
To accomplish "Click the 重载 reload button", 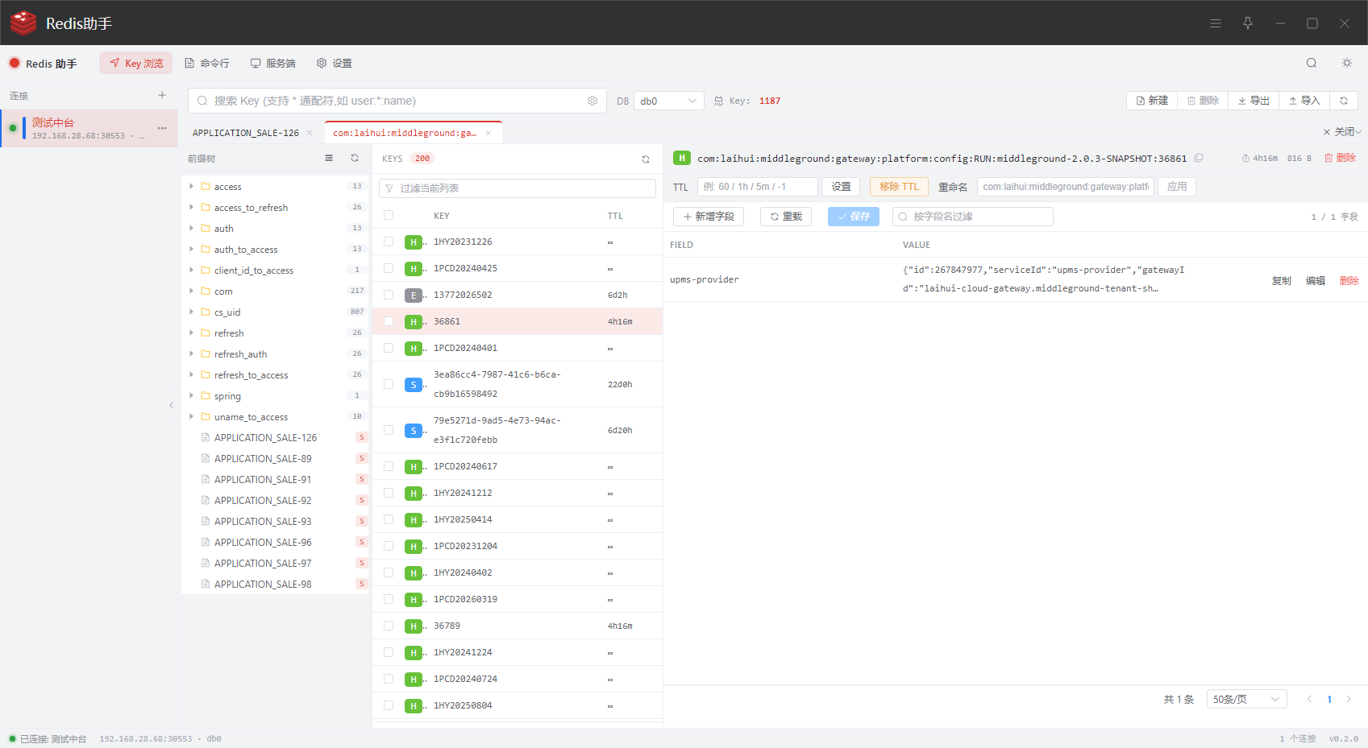I will [786, 217].
